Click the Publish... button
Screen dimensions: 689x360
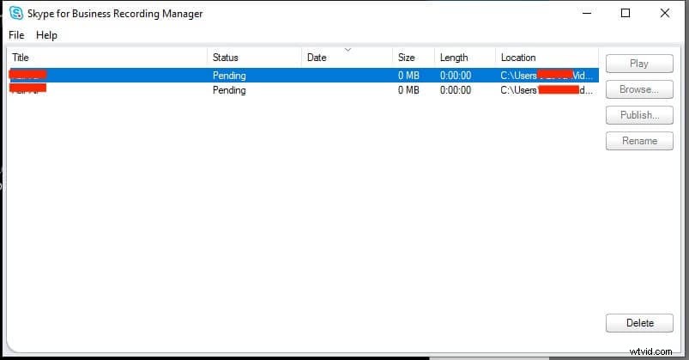coord(639,115)
